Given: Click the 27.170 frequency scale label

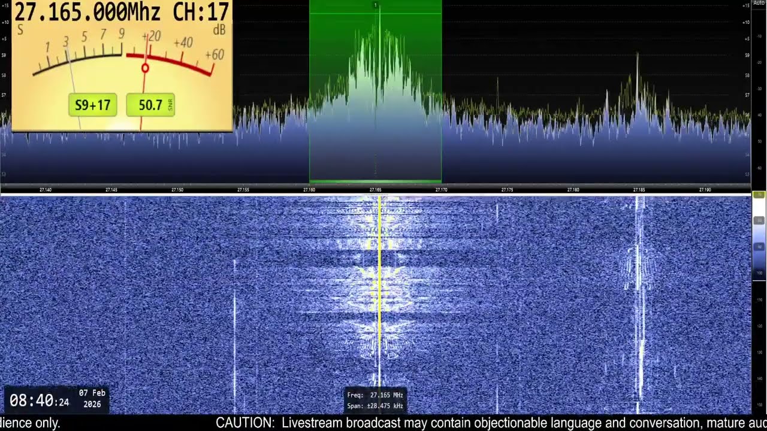Looking at the screenshot, I should coord(441,190).
